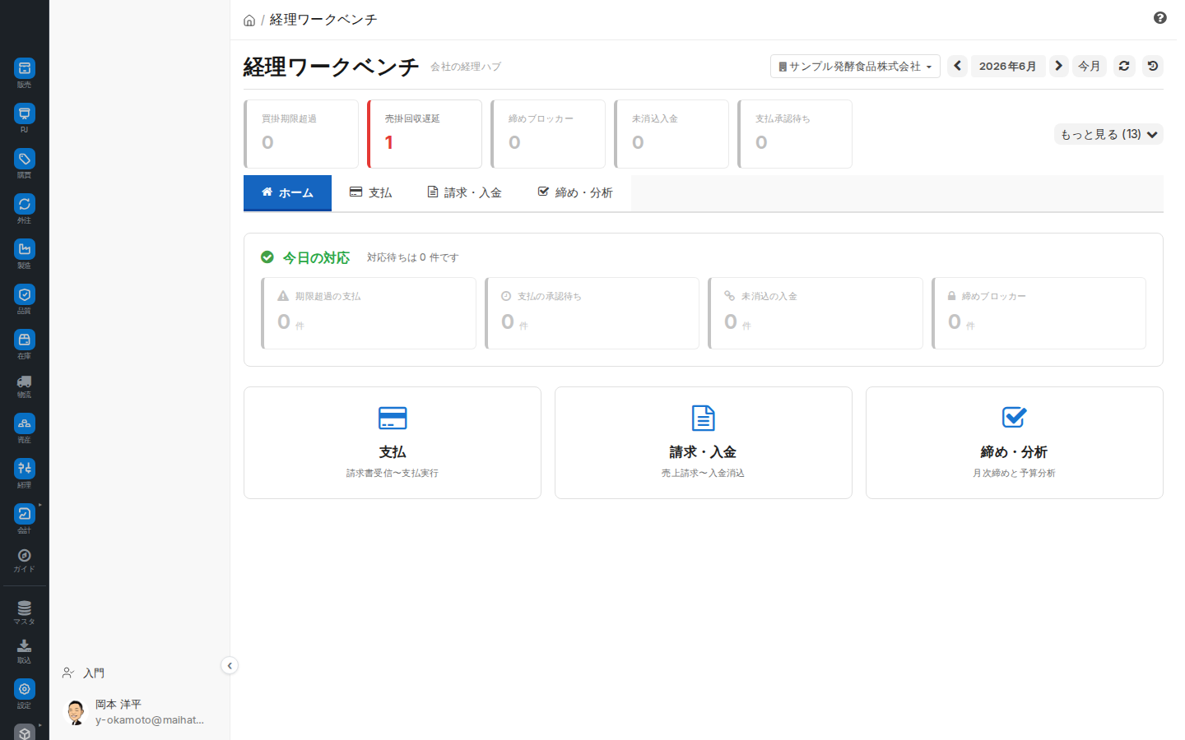Screen dimensions: 1185x740
Task: Expand もっと見る (13) more indicators
Action: pos(1108,134)
